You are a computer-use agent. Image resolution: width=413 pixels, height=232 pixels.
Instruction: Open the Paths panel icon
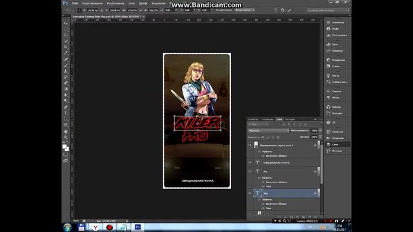pyautogui.click(x=328, y=113)
